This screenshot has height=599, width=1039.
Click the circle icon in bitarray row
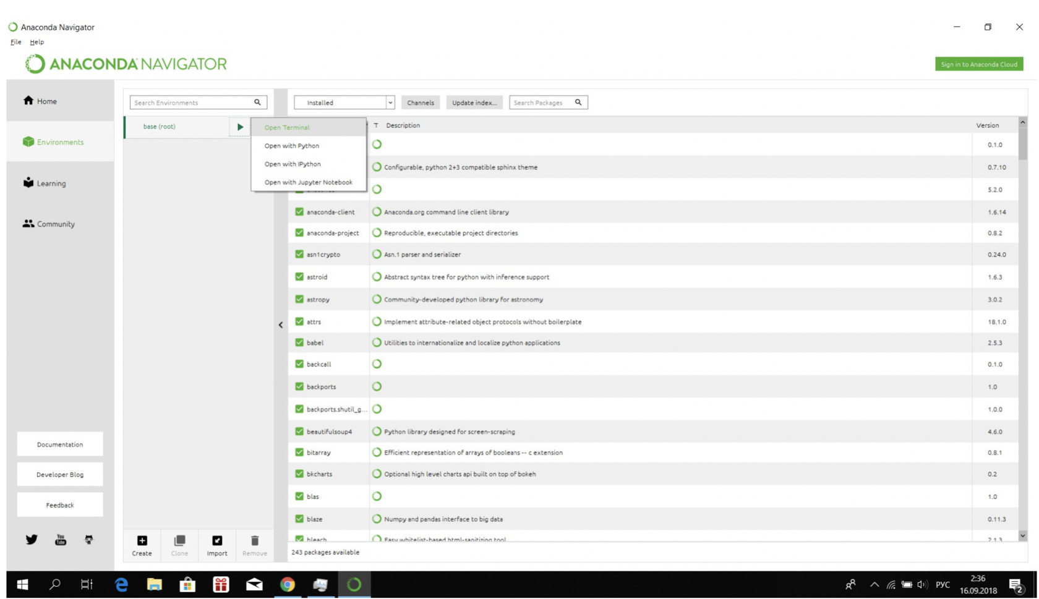[x=377, y=452]
